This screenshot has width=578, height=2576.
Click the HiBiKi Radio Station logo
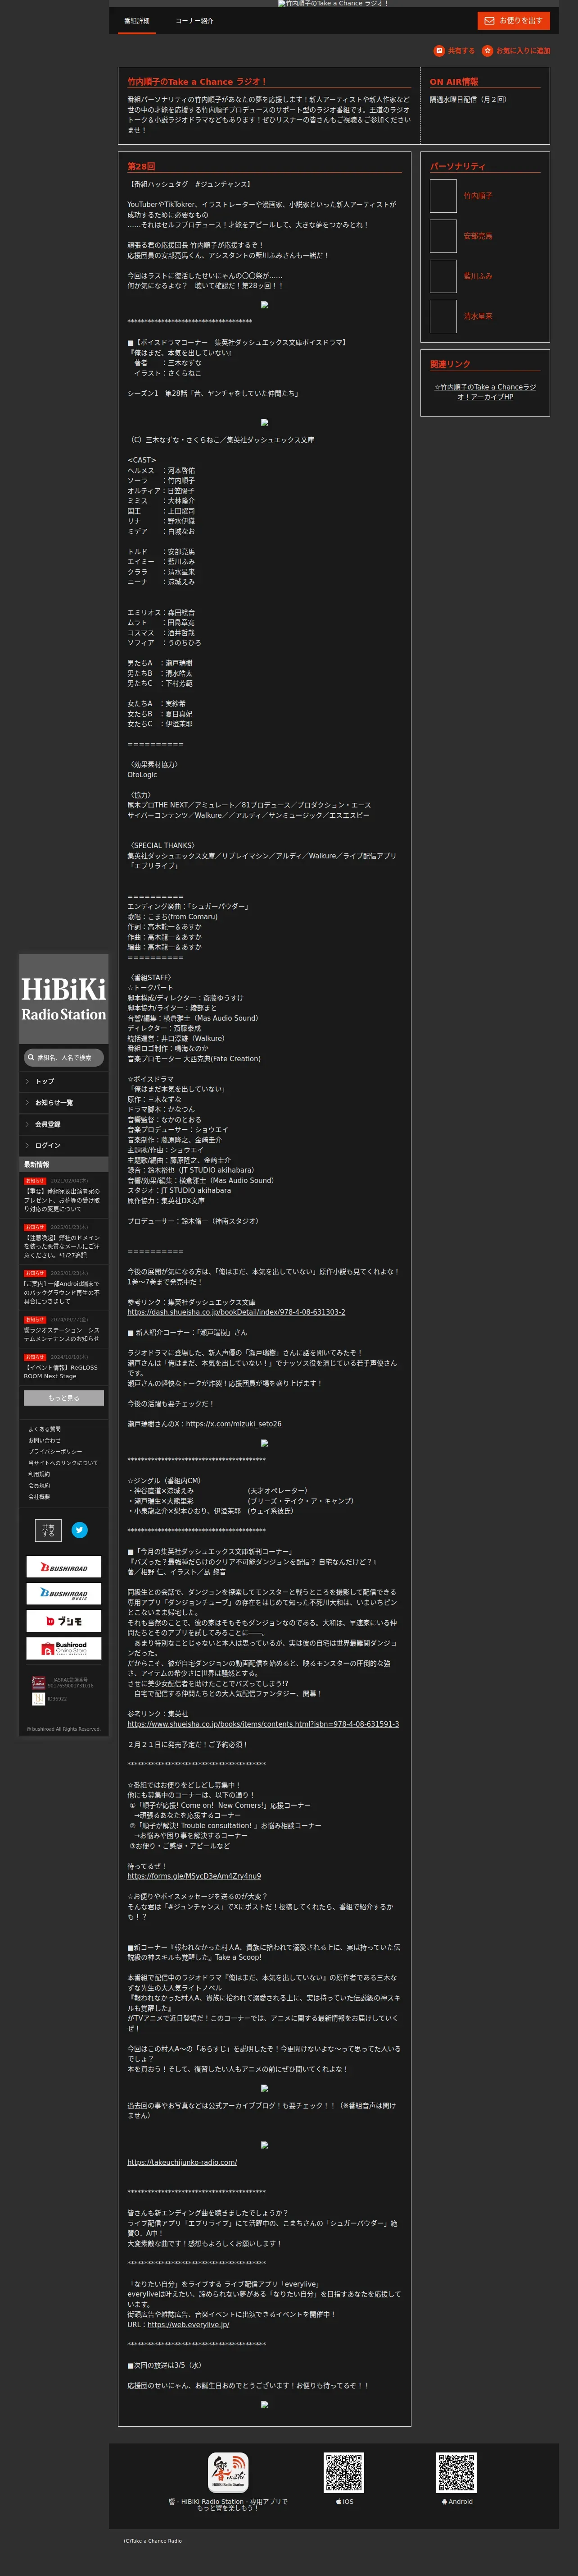pos(64,999)
